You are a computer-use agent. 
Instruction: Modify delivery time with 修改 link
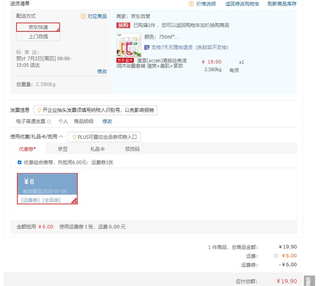pos(102,71)
